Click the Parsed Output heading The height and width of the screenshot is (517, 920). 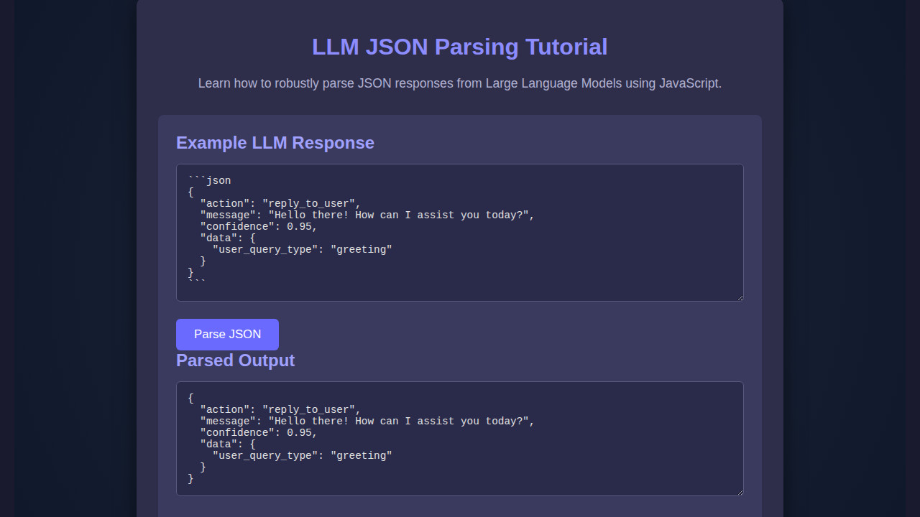tap(235, 360)
